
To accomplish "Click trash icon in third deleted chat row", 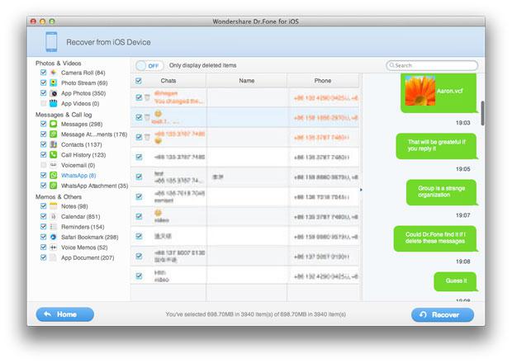I will [147, 137].
